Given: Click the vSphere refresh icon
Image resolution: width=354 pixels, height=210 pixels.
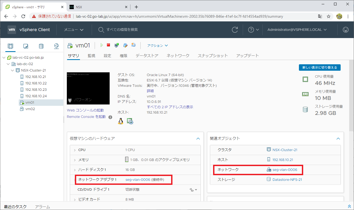Looking at the screenshot, I should [x=235, y=30].
